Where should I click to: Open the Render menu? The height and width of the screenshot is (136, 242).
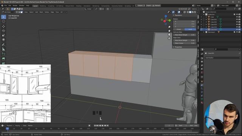15,6
